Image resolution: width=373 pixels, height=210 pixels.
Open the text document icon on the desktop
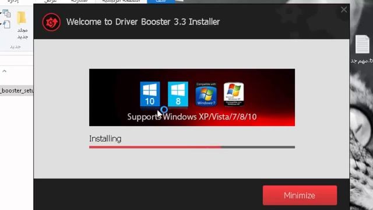[363, 44]
